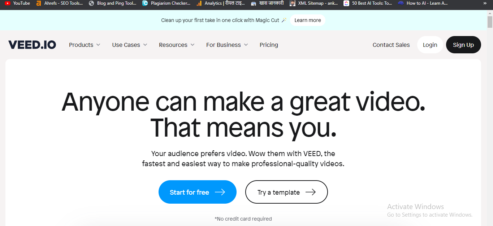Click the "*No credit card required" text
Viewport: 493px width, 226px height.
(243, 219)
